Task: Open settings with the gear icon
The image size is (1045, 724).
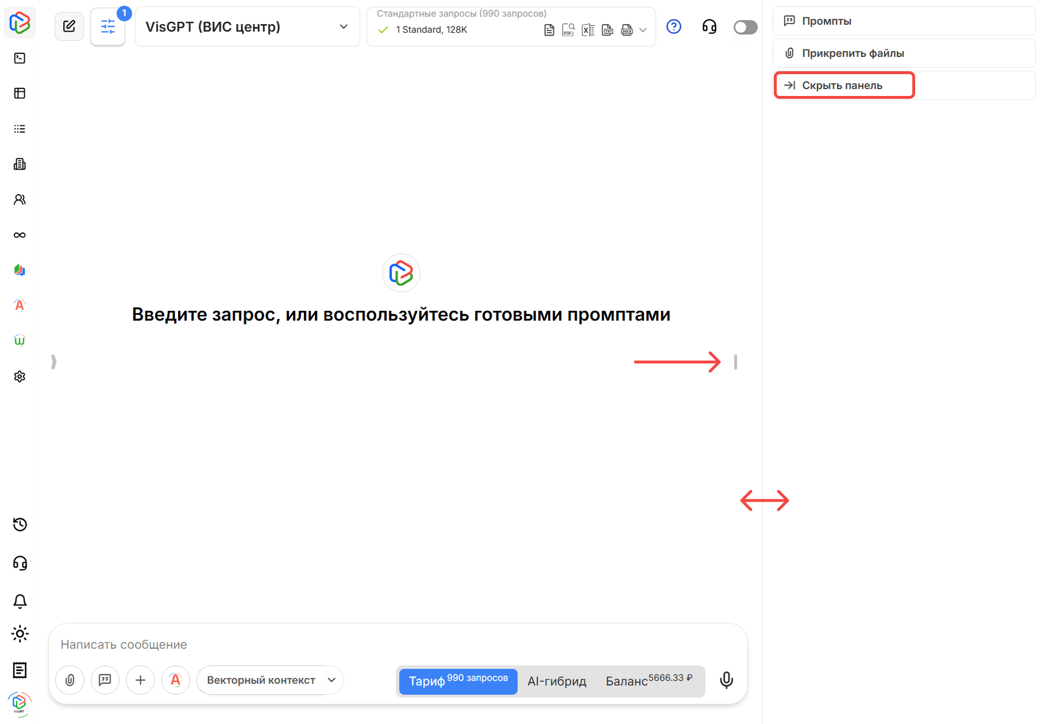Action: tap(20, 376)
